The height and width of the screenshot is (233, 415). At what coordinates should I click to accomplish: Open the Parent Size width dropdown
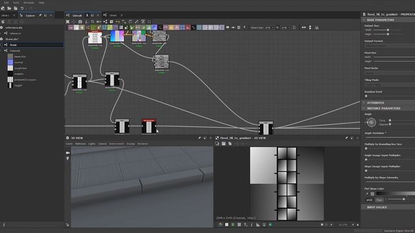(x=269, y=27)
